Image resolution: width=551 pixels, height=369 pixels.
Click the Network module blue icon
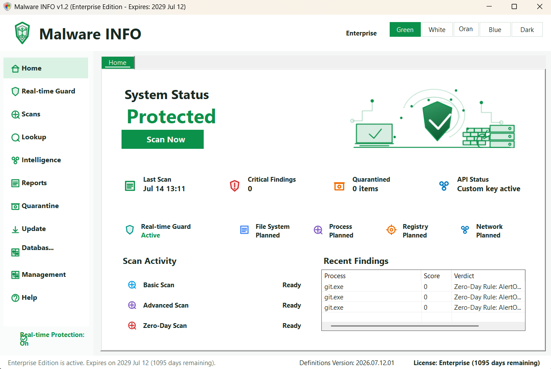(x=465, y=230)
